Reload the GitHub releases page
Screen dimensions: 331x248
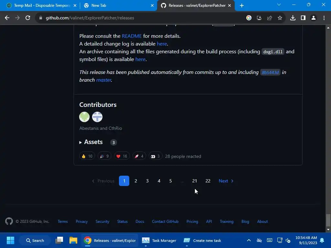28,18
